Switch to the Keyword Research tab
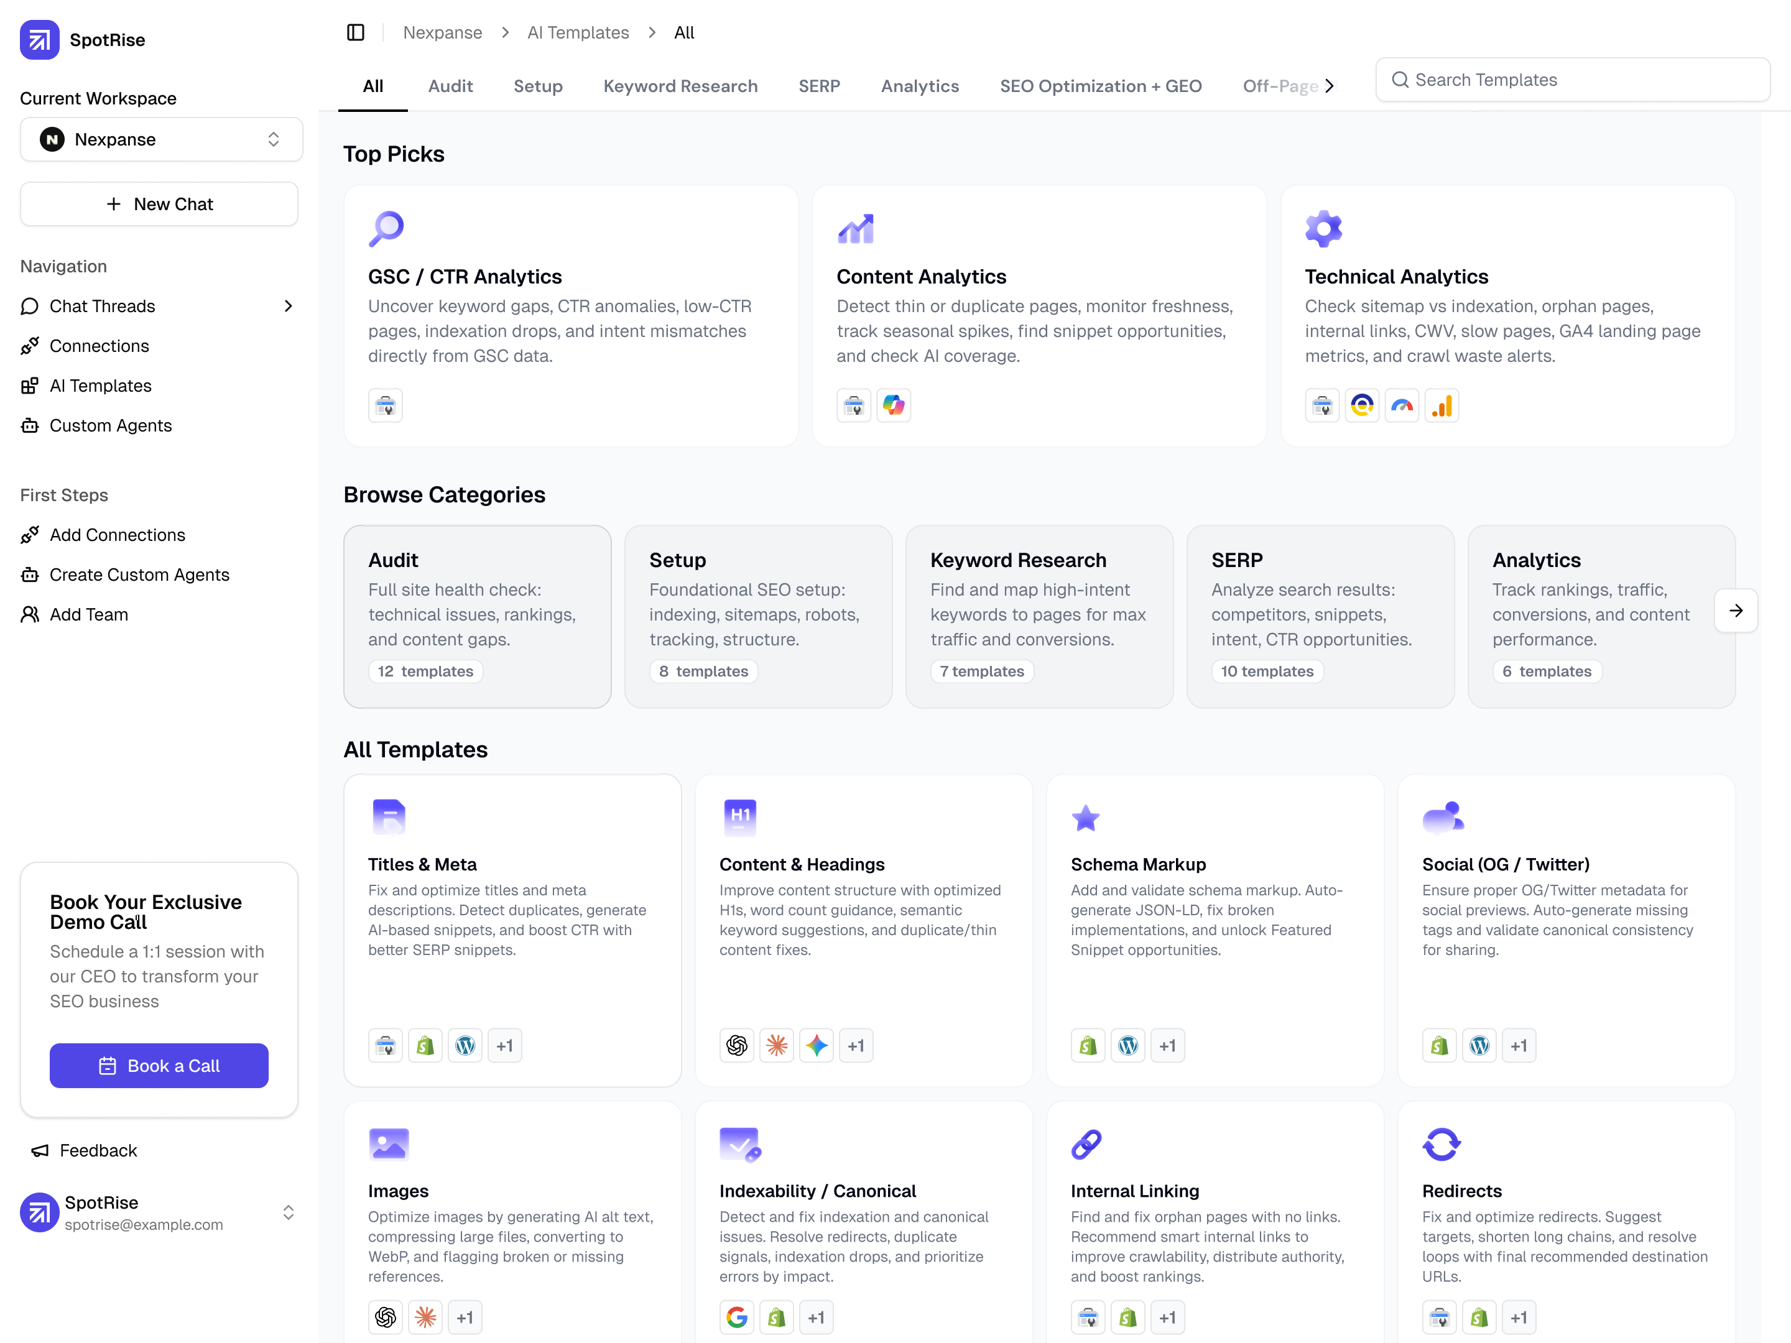This screenshot has width=1791, height=1343. (x=680, y=86)
